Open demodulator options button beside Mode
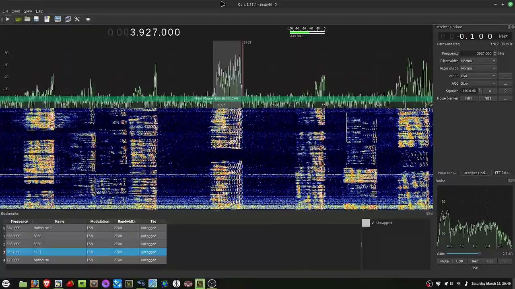515x289 pixels. tap(505, 76)
